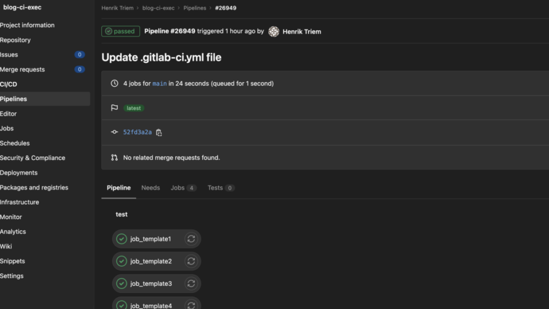Click Henrik Triem breadcrumb link
Image resolution: width=549 pixels, height=309 pixels.
click(x=118, y=8)
